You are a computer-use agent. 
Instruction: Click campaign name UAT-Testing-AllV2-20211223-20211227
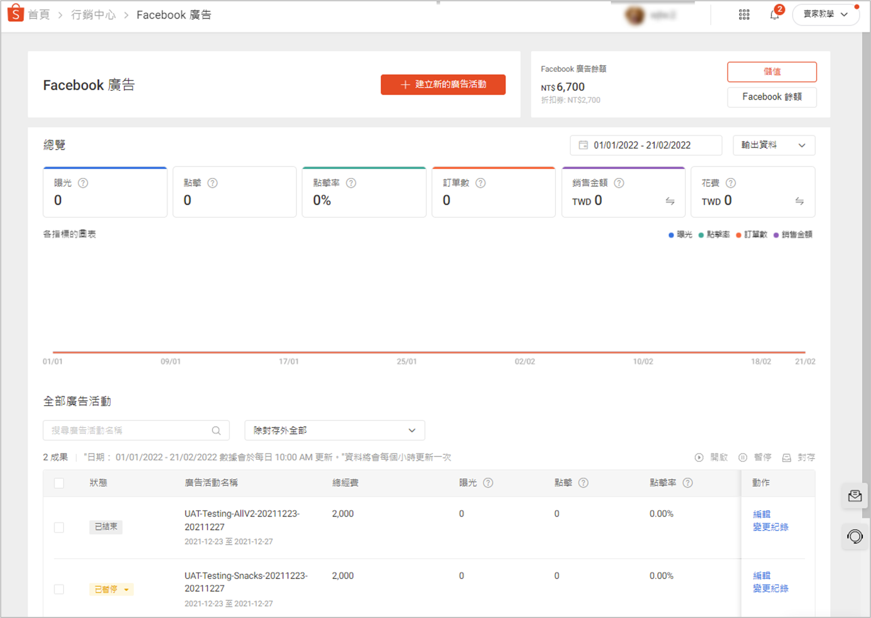(242, 521)
